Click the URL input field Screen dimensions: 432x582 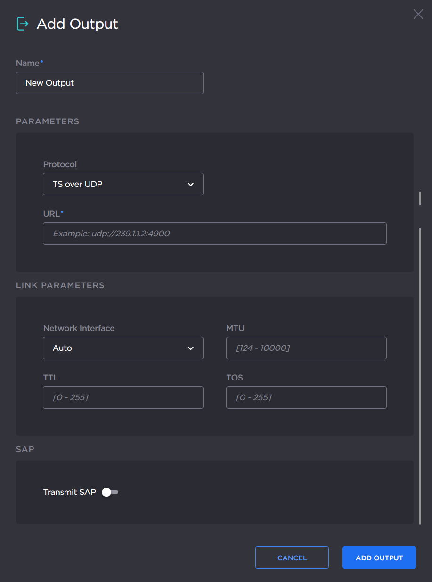pyautogui.click(x=214, y=233)
